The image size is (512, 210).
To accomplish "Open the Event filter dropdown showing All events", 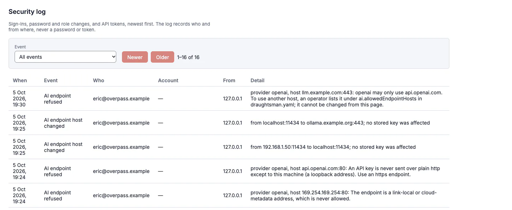I will 65,57.
